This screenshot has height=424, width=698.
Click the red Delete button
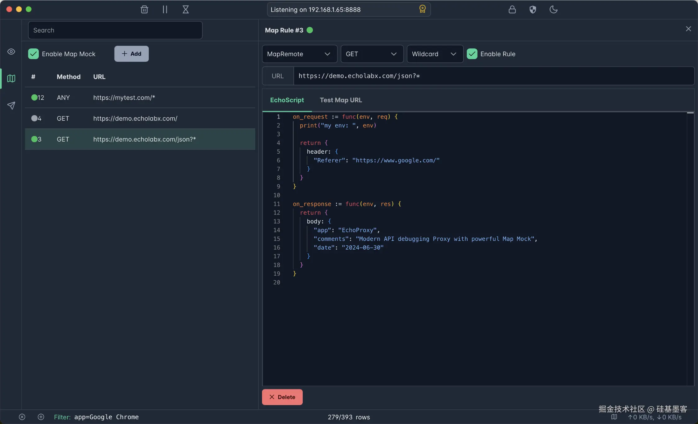click(x=282, y=397)
